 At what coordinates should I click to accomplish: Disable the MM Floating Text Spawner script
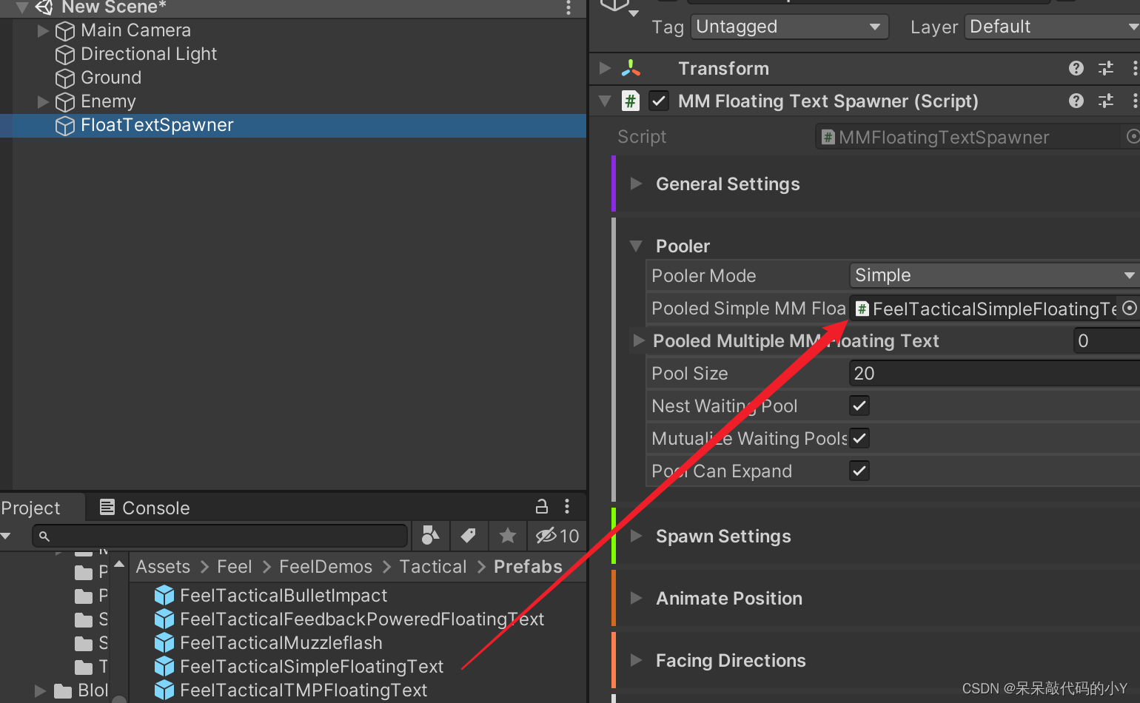[658, 101]
